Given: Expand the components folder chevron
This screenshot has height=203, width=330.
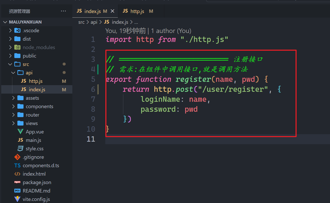Looking at the screenshot, I should click(x=13, y=106).
